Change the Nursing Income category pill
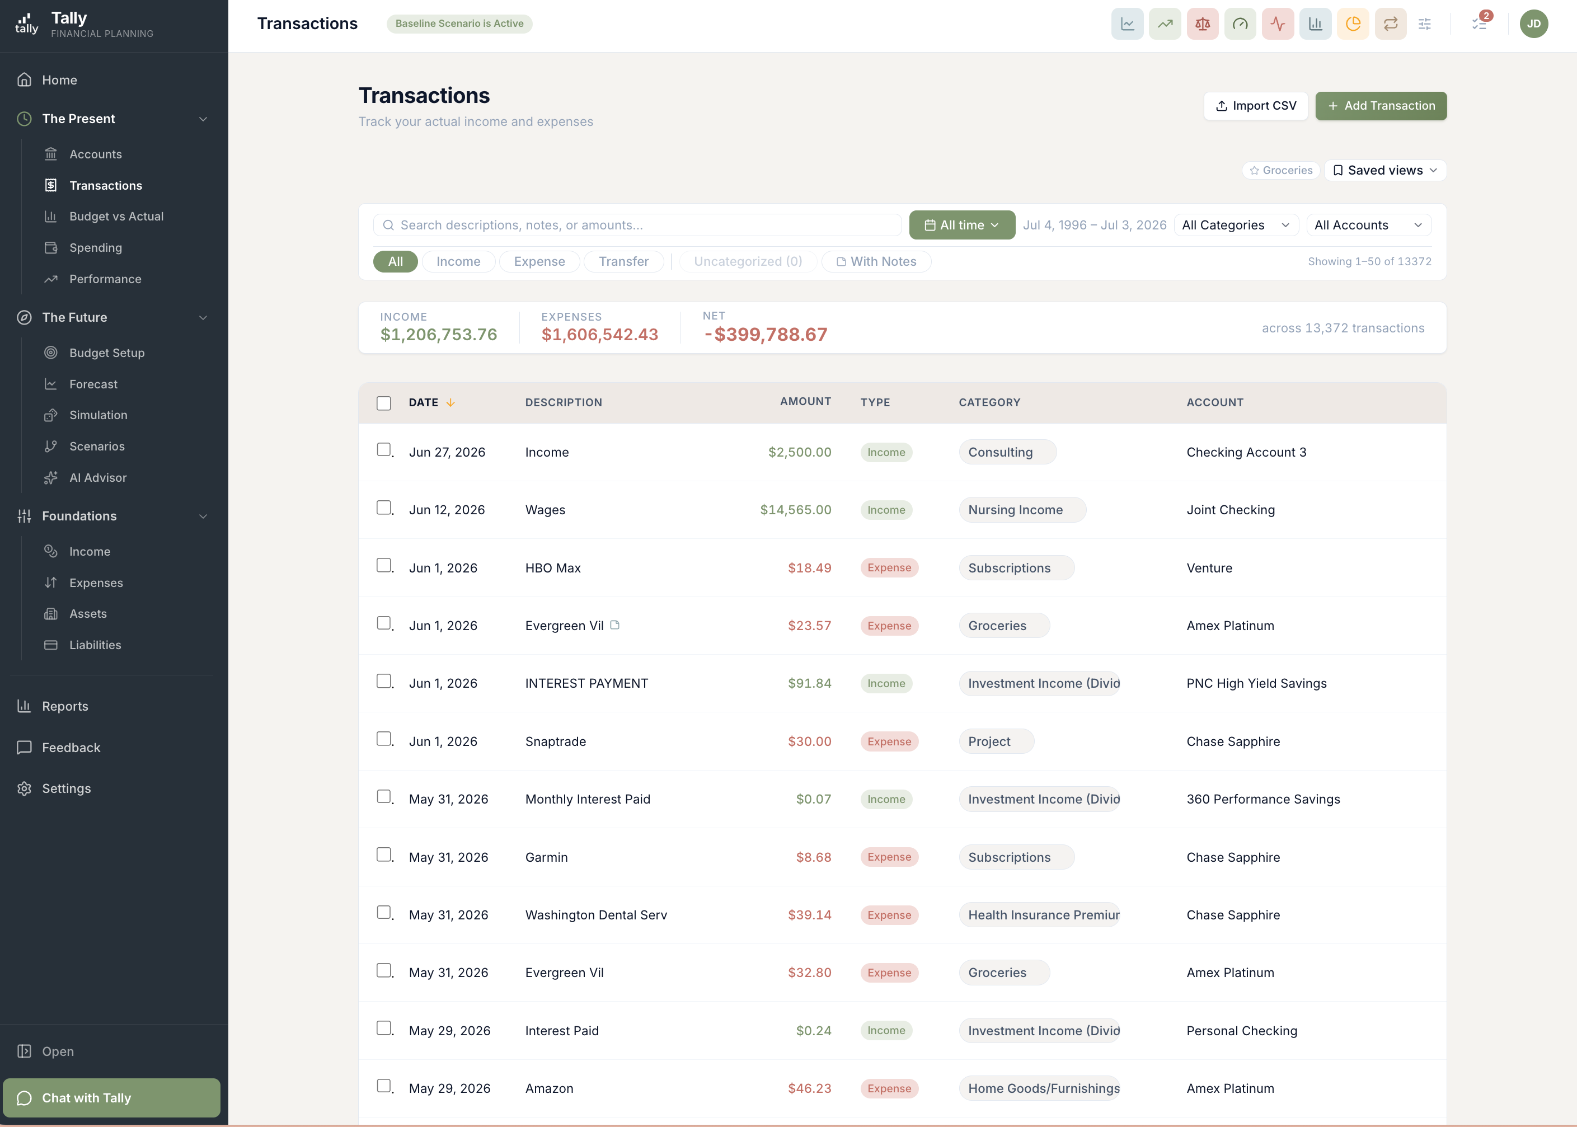The width and height of the screenshot is (1577, 1127). pos(1022,509)
